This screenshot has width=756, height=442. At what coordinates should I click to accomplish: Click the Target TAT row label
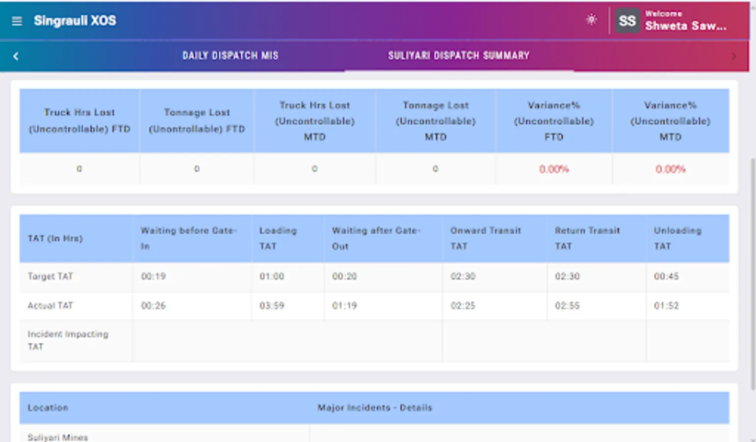(50, 276)
